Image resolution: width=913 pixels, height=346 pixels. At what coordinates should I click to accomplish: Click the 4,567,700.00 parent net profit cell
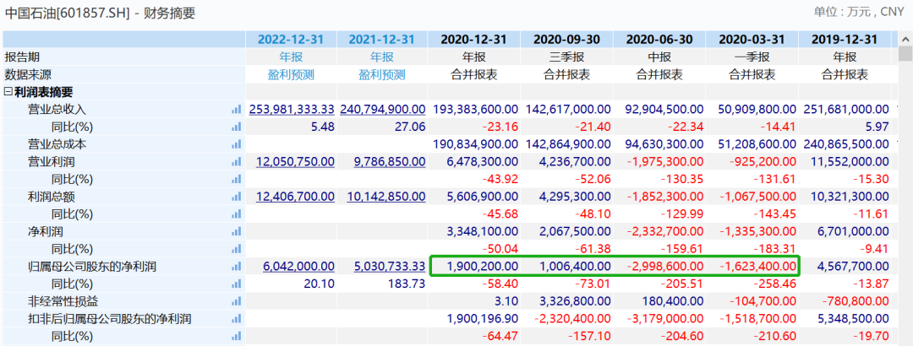click(x=853, y=267)
